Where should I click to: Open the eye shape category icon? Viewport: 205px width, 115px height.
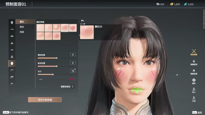(x=12, y=36)
